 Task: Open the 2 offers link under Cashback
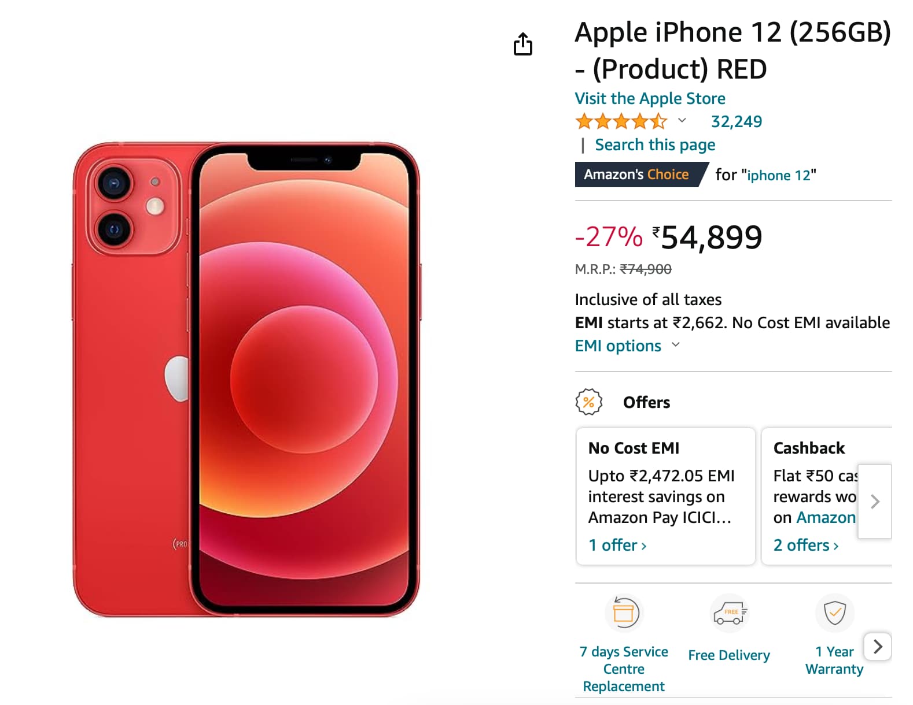click(806, 545)
